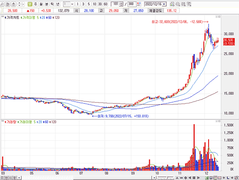Viewport: 239px width, 180px height.
Task: Click the chart window icon after date field
Action: tap(172, 4)
